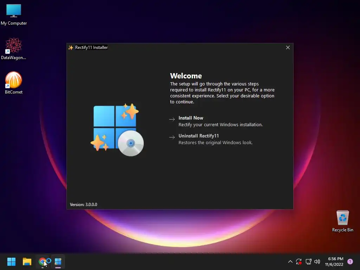This screenshot has height=270, width=360.
Task: Open the clock showing 6:56 PM
Action: click(x=334, y=262)
